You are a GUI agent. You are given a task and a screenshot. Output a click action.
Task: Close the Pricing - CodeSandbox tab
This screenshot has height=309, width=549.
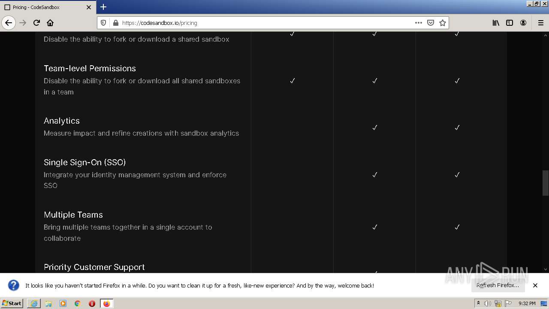(89, 7)
